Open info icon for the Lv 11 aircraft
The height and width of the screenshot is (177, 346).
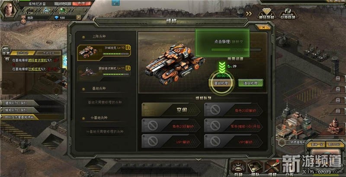click(x=128, y=68)
